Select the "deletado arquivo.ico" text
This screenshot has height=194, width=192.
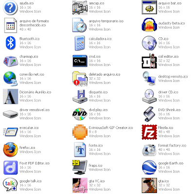[x=105, y=74]
